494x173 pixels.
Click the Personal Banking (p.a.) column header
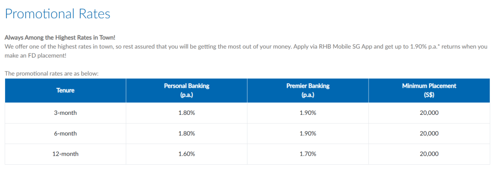coord(187,91)
